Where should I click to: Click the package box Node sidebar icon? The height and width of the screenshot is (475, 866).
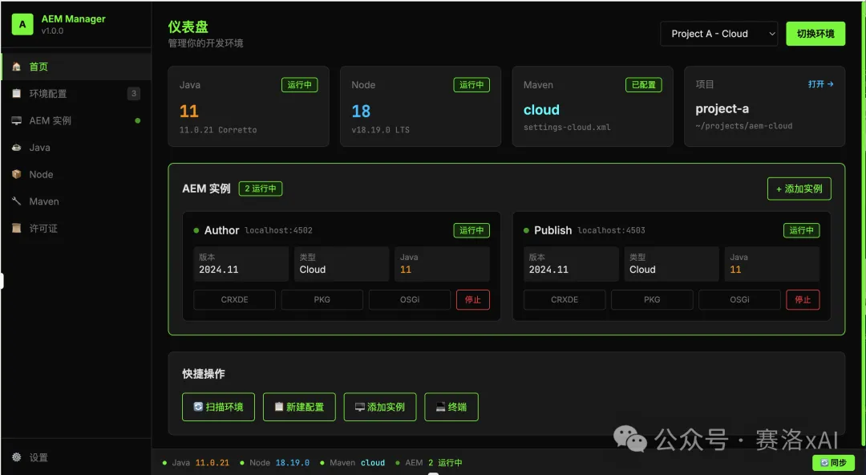click(17, 174)
